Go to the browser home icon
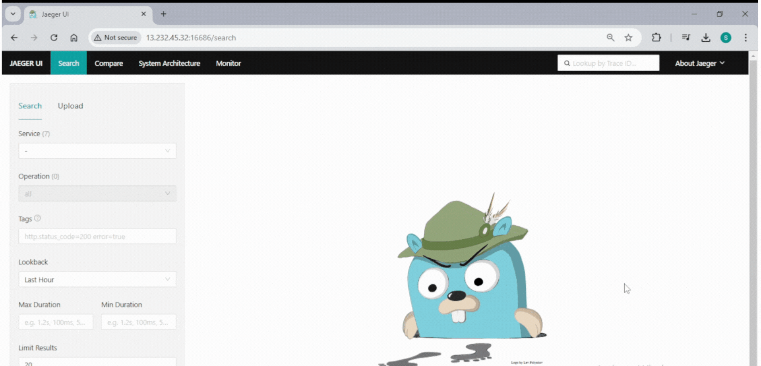The image size is (761, 366). (74, 37)
